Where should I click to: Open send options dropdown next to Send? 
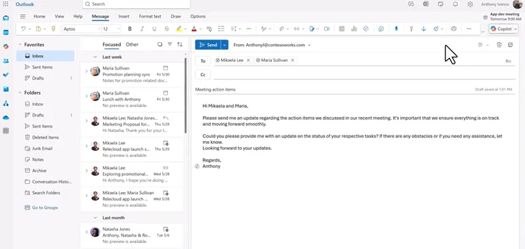pyautogui.click(x=224, y=45)
